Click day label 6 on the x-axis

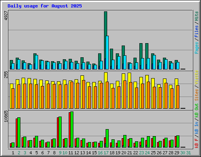coord(42,153)
